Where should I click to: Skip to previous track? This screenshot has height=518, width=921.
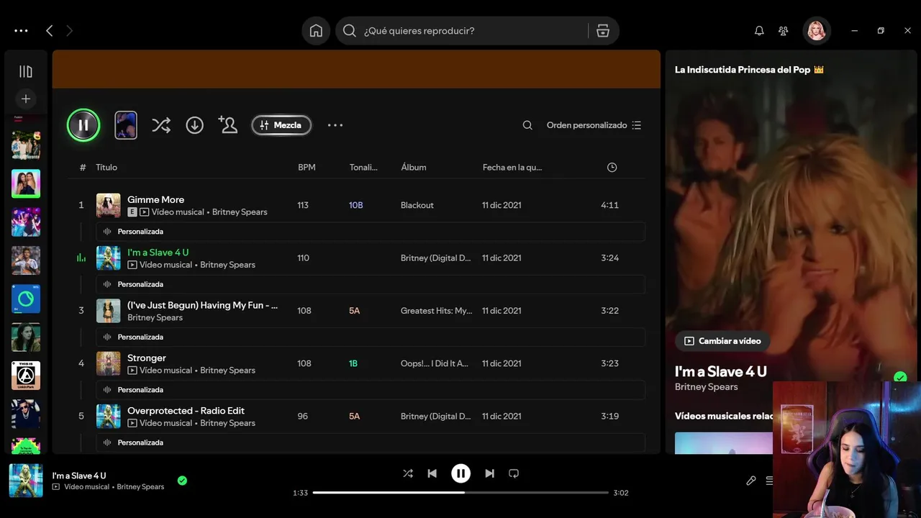[432, 473]
